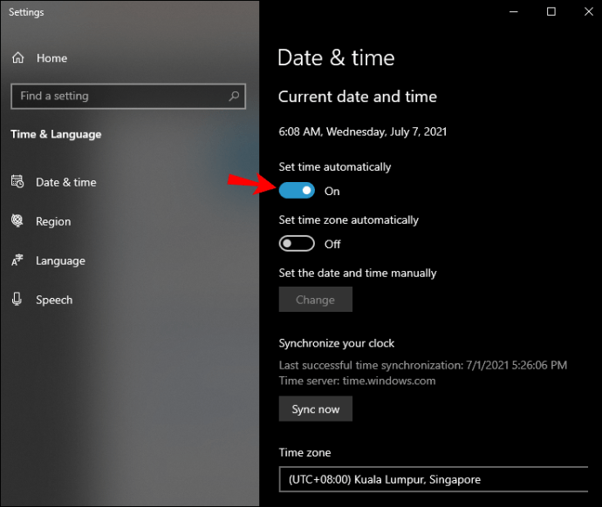Click the Date & time calendar icon
Image resolution: width=602 pixels, height=507 pixels.
(17, 182)
